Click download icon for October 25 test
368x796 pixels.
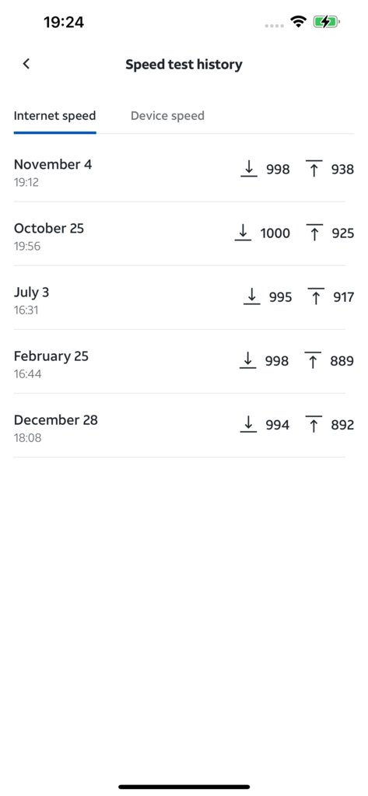[243, 233]
